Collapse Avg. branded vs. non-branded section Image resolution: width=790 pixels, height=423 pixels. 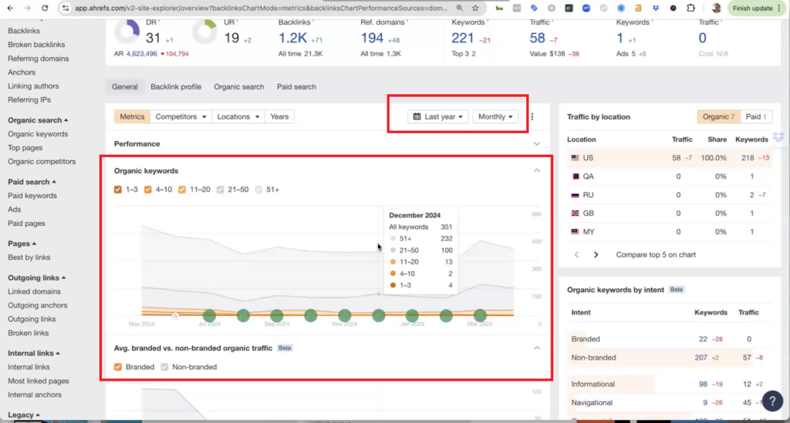[x=537, y=348]
